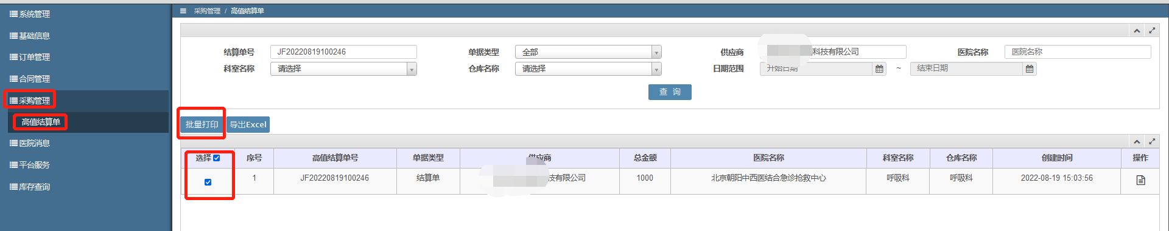Click the hamburger icon in breadcrumb bar
Image resolution: width=1169 pixels, height=231 pixels.
click(x=183, y=11)
